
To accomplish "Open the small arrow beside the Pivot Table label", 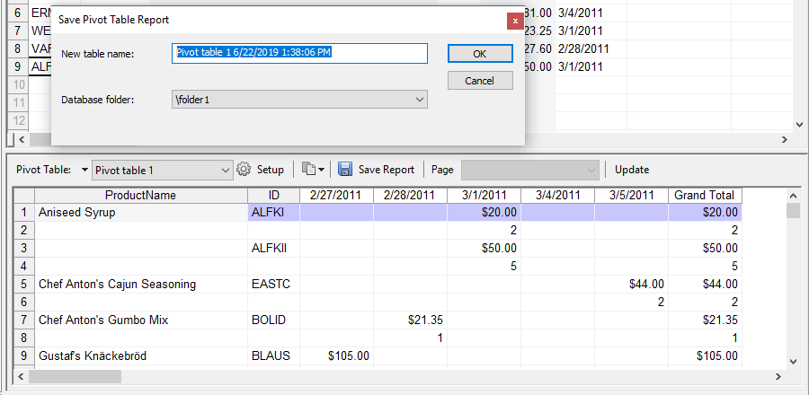I will 84,170.
